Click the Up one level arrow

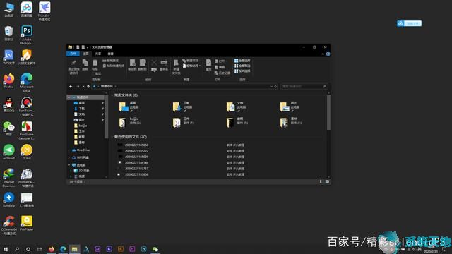[x=88, y=86]
